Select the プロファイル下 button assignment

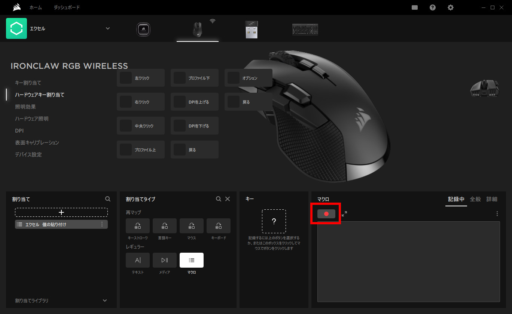(x=195, y=78)
